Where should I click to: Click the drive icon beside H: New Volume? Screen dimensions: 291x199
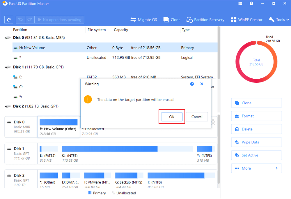click(16, 48)
